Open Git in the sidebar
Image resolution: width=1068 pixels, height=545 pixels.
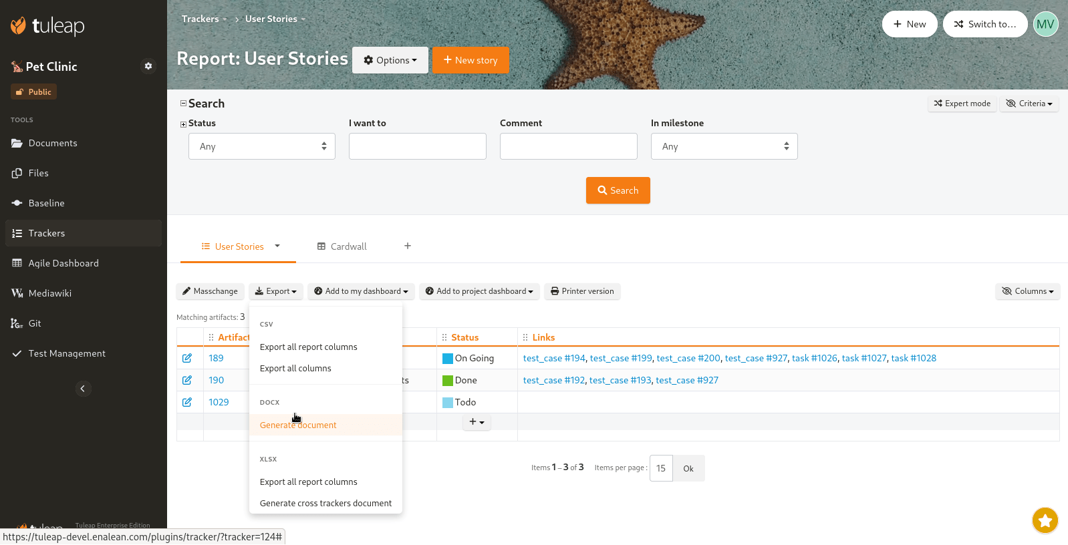pos(35,323)
